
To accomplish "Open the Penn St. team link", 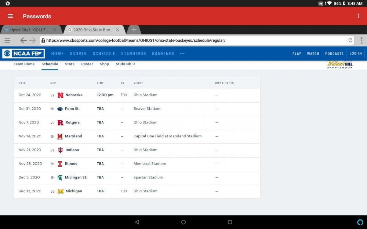I will point(72,109).
